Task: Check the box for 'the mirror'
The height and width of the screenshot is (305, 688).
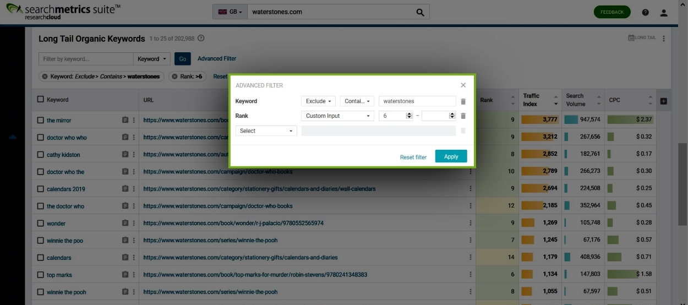Action: tap(40, 120)
